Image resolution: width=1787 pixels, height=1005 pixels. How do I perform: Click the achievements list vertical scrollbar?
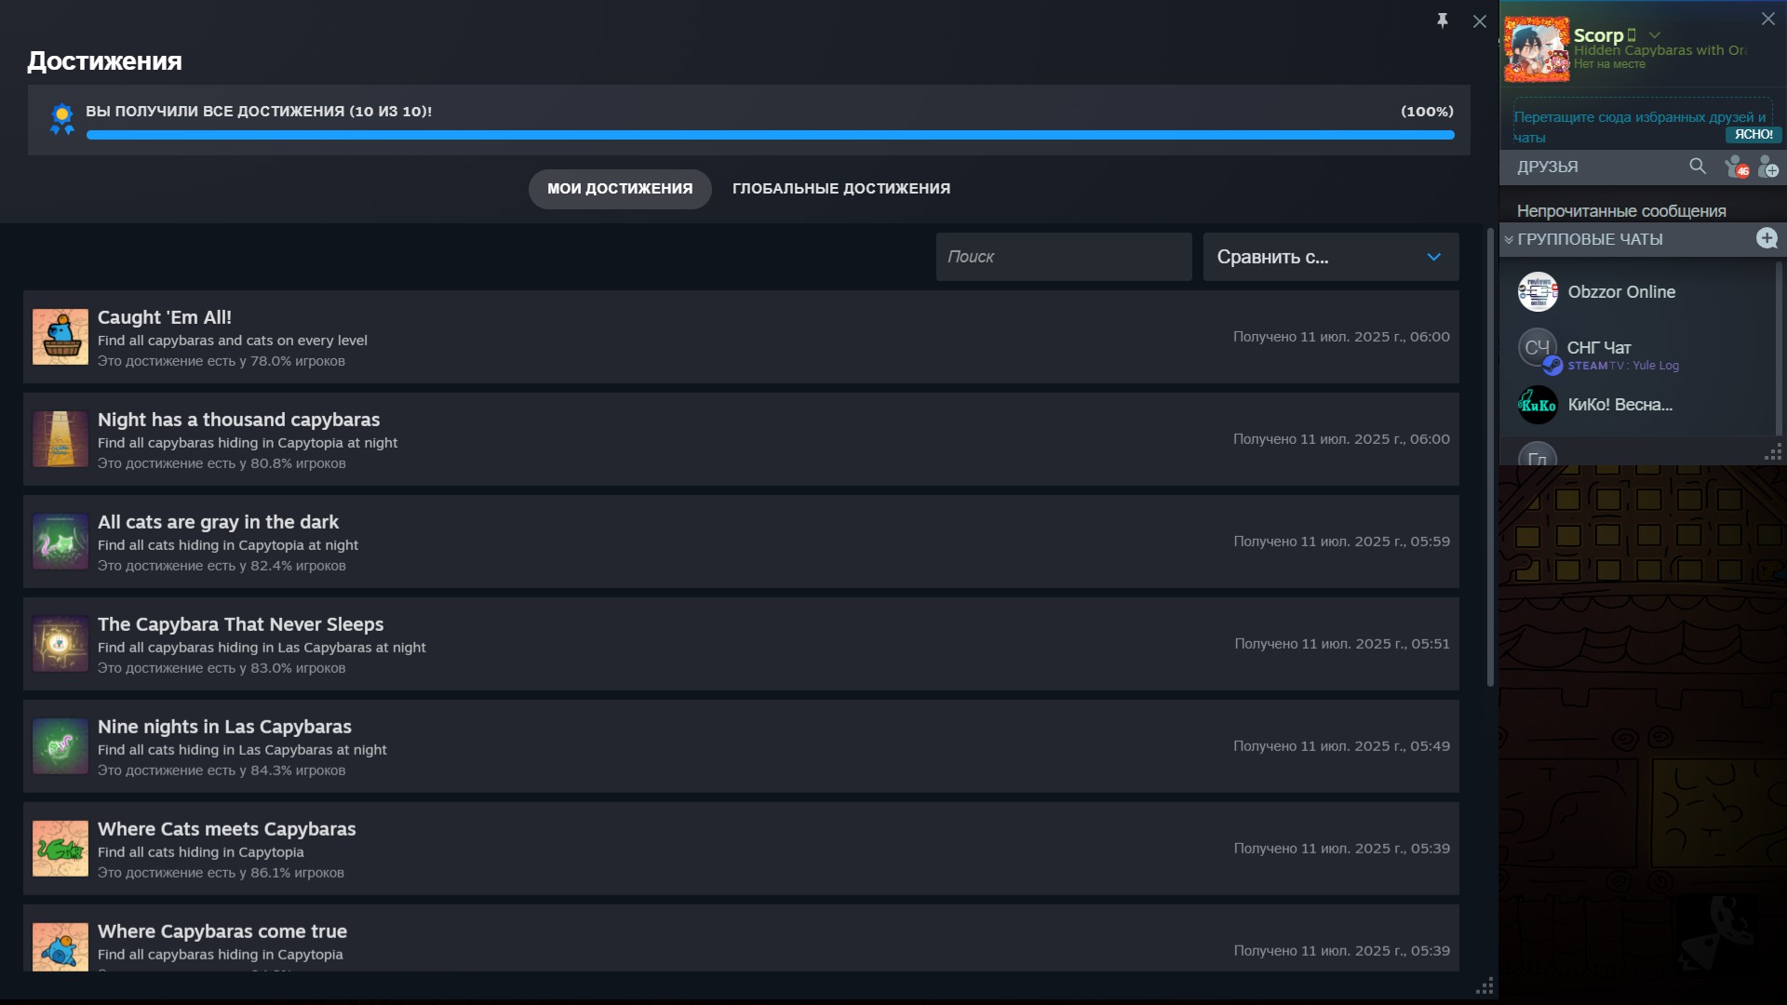[1490, 456]
